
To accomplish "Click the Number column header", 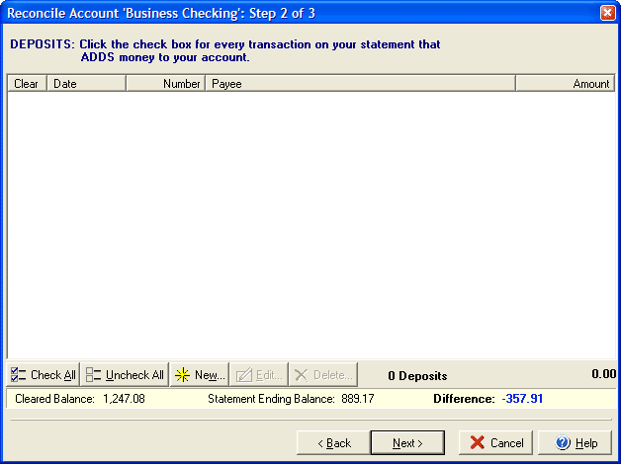I will [165, 84].
